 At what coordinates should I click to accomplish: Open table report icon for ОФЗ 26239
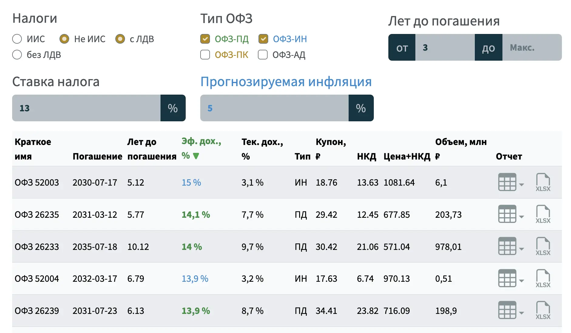[x=507, y=311]
